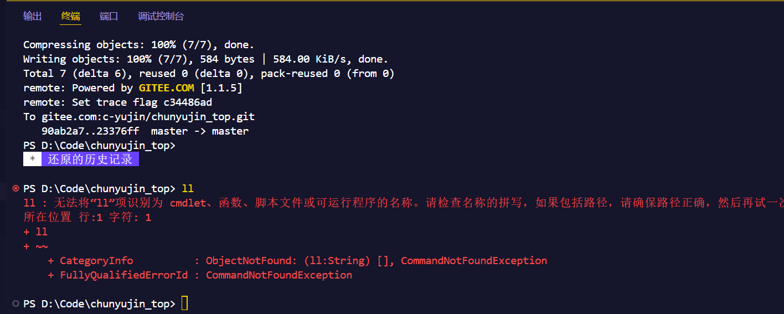Open gitee.com:c-yujin/chunyujin_top.git link
This screenshot has width=784, height=314.
(148, 117)
